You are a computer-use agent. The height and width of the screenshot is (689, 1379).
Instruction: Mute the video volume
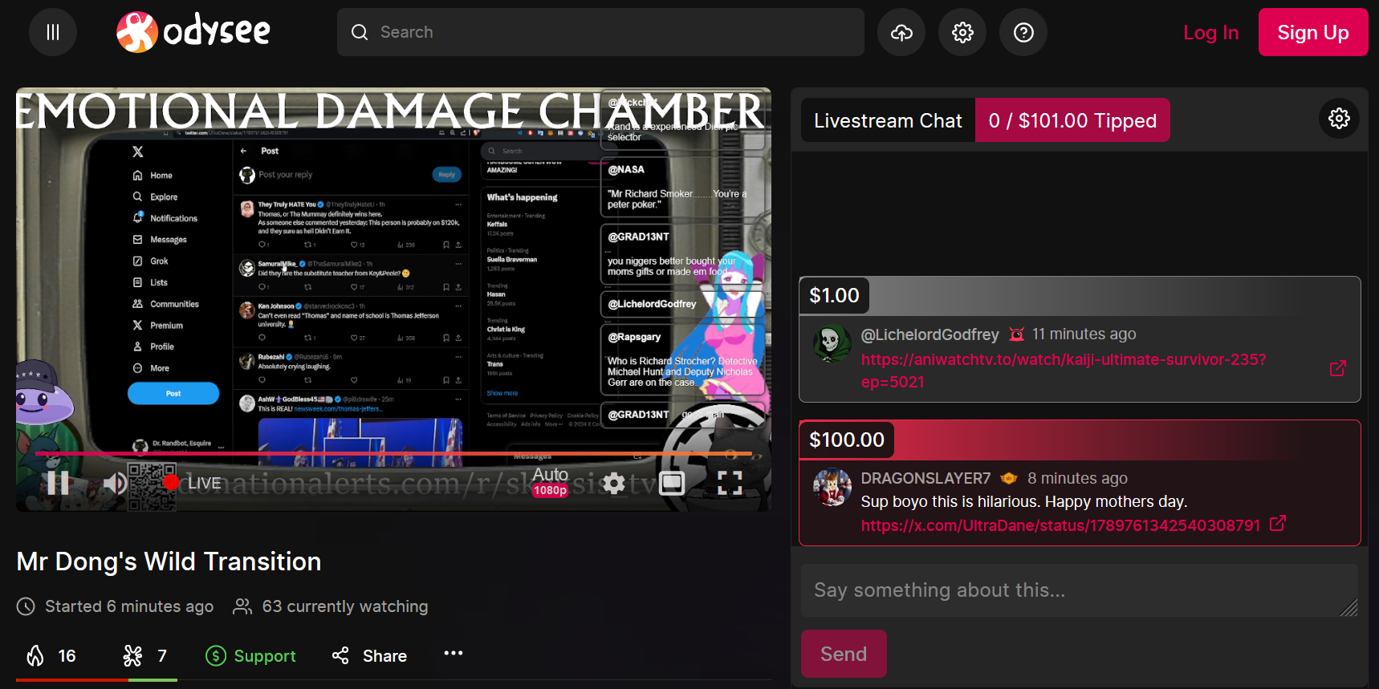tap(115, 482)
